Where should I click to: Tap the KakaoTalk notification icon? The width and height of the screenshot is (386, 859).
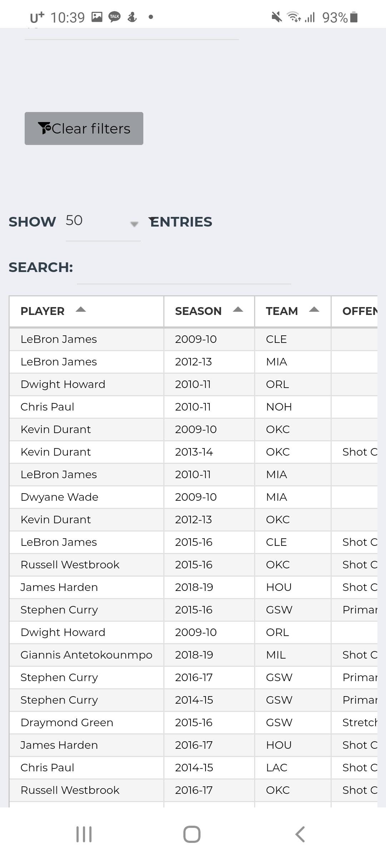click(x=114, y=16)
